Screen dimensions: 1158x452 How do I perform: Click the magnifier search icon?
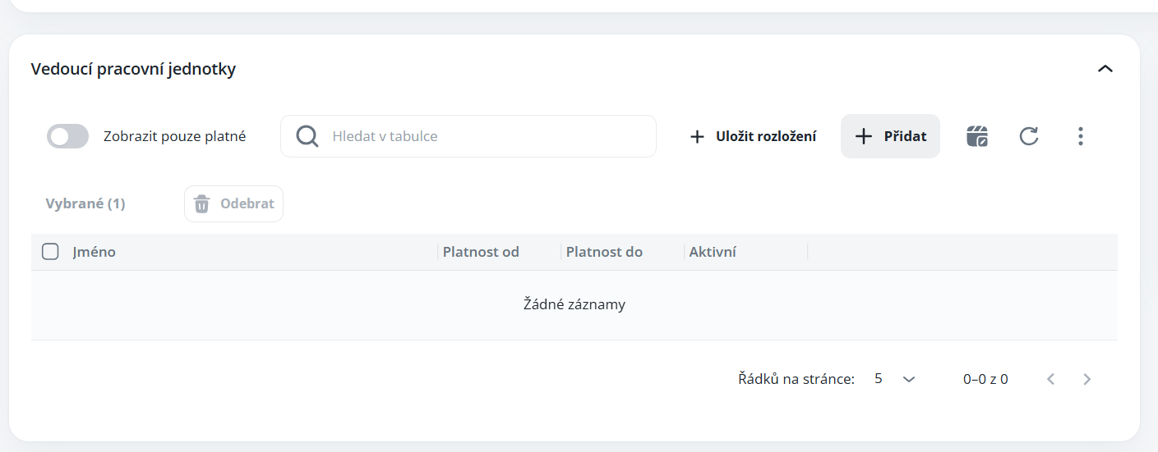point(307,136)
